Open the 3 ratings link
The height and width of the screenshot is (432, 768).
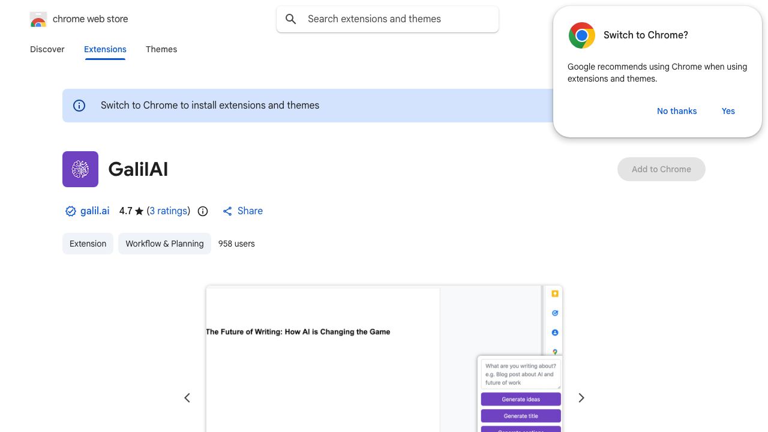169,211
